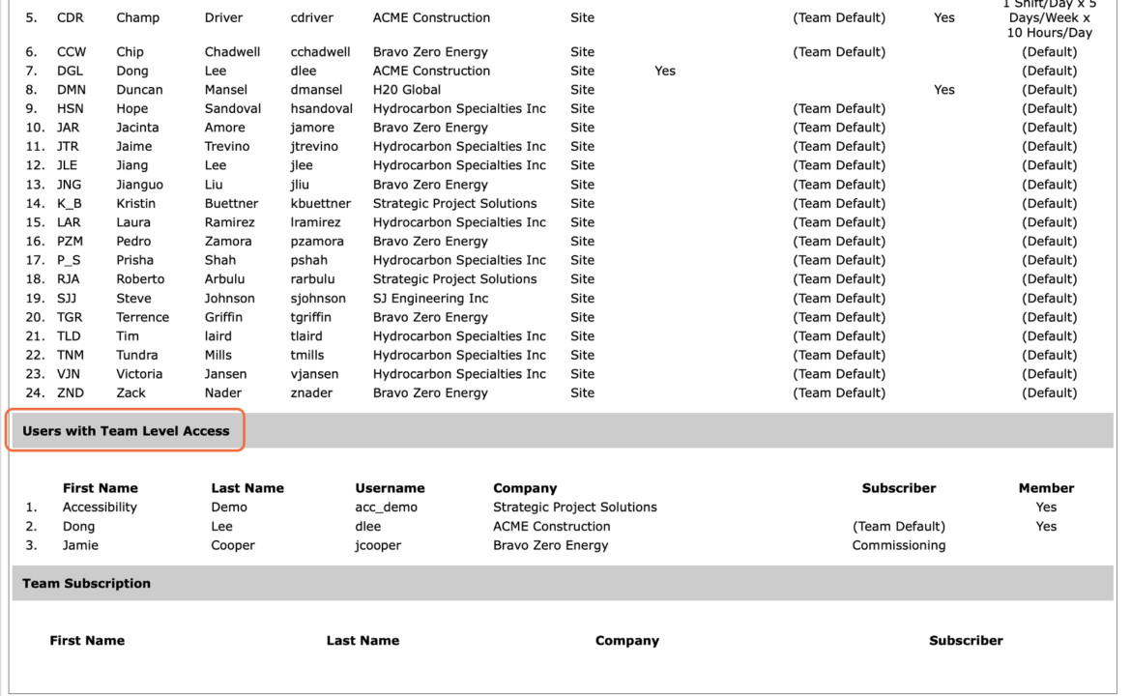Click the 10 Hours/Day shift text for Champ Driver
The width and height of the screenshot is (1131, 696).
coord(1049,33)
